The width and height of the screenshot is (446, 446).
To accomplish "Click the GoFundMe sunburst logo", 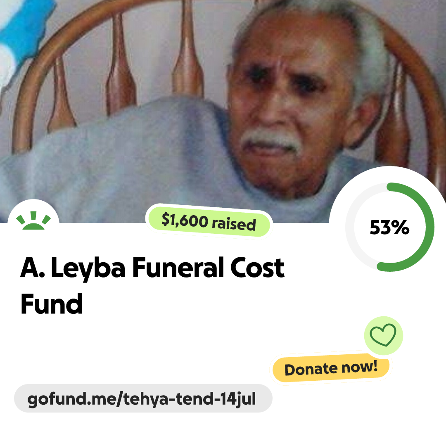I will (33, 221).
